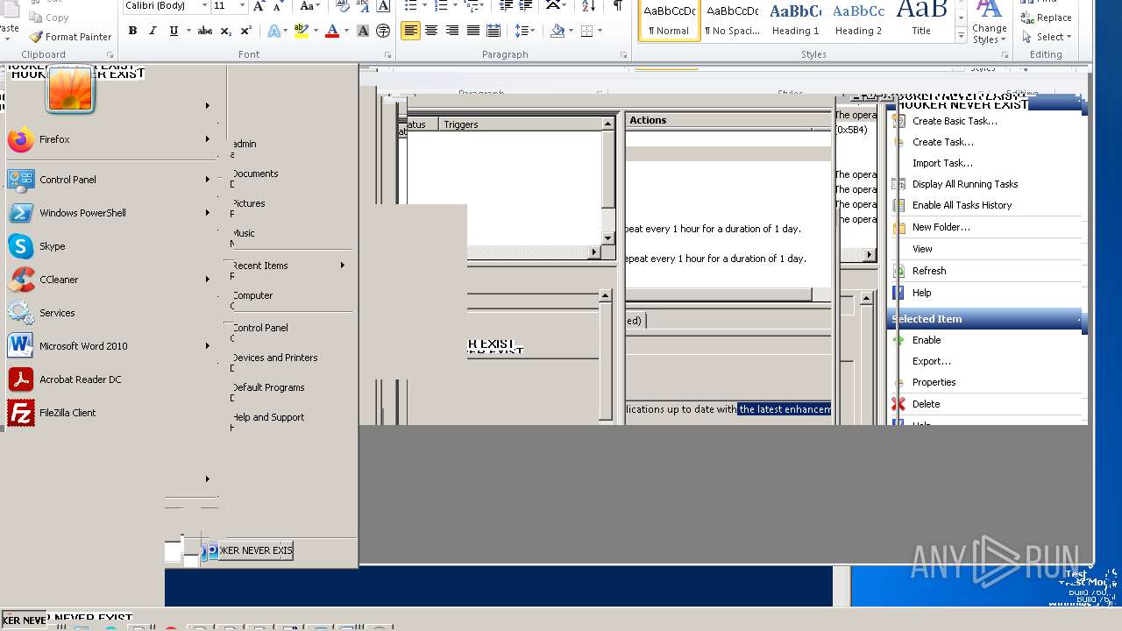Click the Format Painter tool

[x=70, y=37]
